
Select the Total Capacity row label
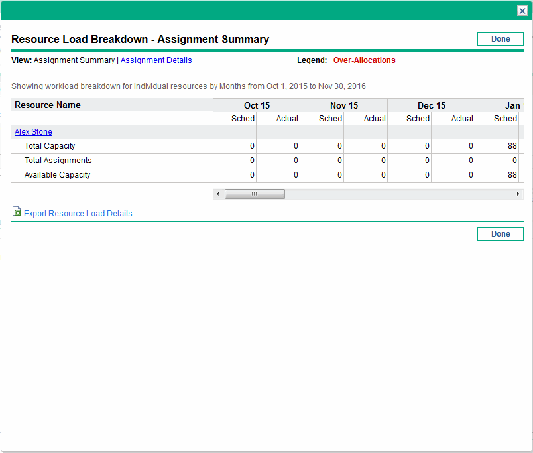50,146
